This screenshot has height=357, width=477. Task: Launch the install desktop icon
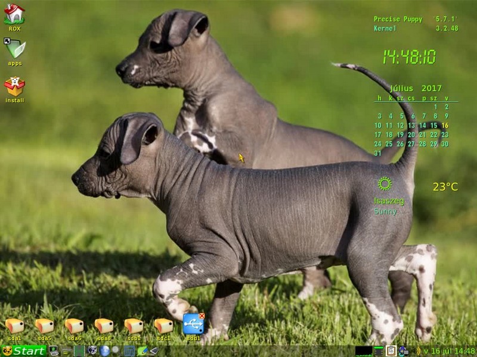point(15,87)
